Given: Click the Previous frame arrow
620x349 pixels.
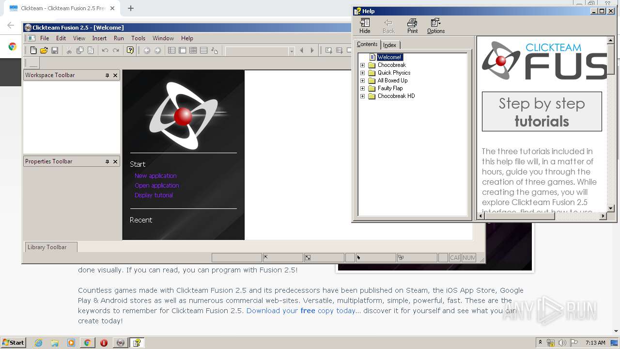Looking at the screenshot, I should click(302, 50).
